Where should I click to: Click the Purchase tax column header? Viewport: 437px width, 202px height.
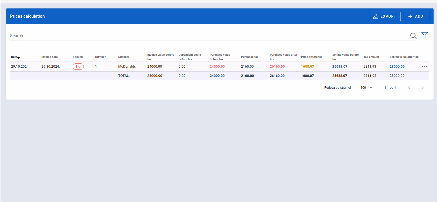tap(250, 57)
